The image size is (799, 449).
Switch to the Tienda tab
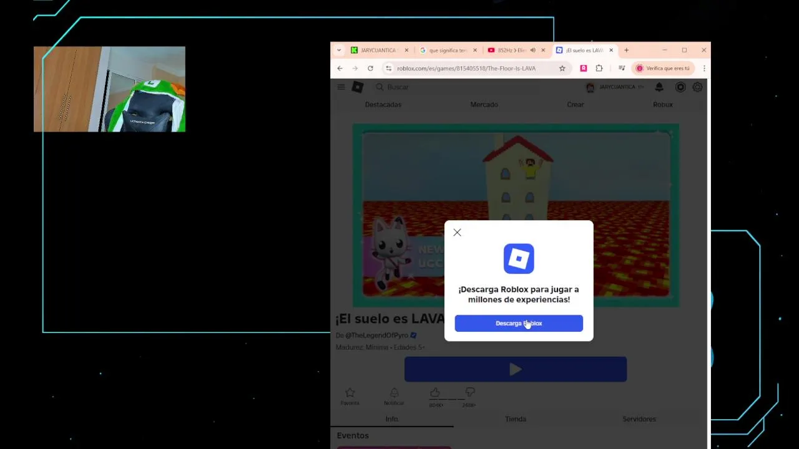coord(516,419)
